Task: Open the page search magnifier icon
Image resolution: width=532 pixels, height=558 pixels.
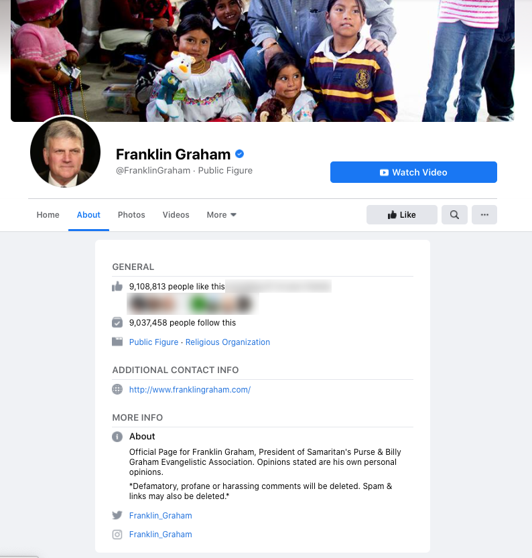Action: 454,214
